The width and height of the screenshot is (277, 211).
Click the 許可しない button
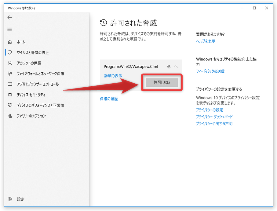(162, 82)
